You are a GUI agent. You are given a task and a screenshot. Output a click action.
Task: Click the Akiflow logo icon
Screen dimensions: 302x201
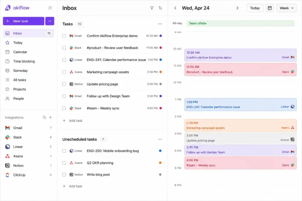(8, 8)
